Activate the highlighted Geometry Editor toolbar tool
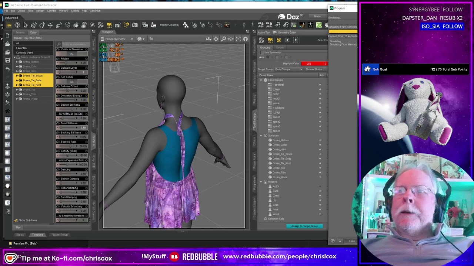This screenshot has height=266, width=474. [109, 25]
